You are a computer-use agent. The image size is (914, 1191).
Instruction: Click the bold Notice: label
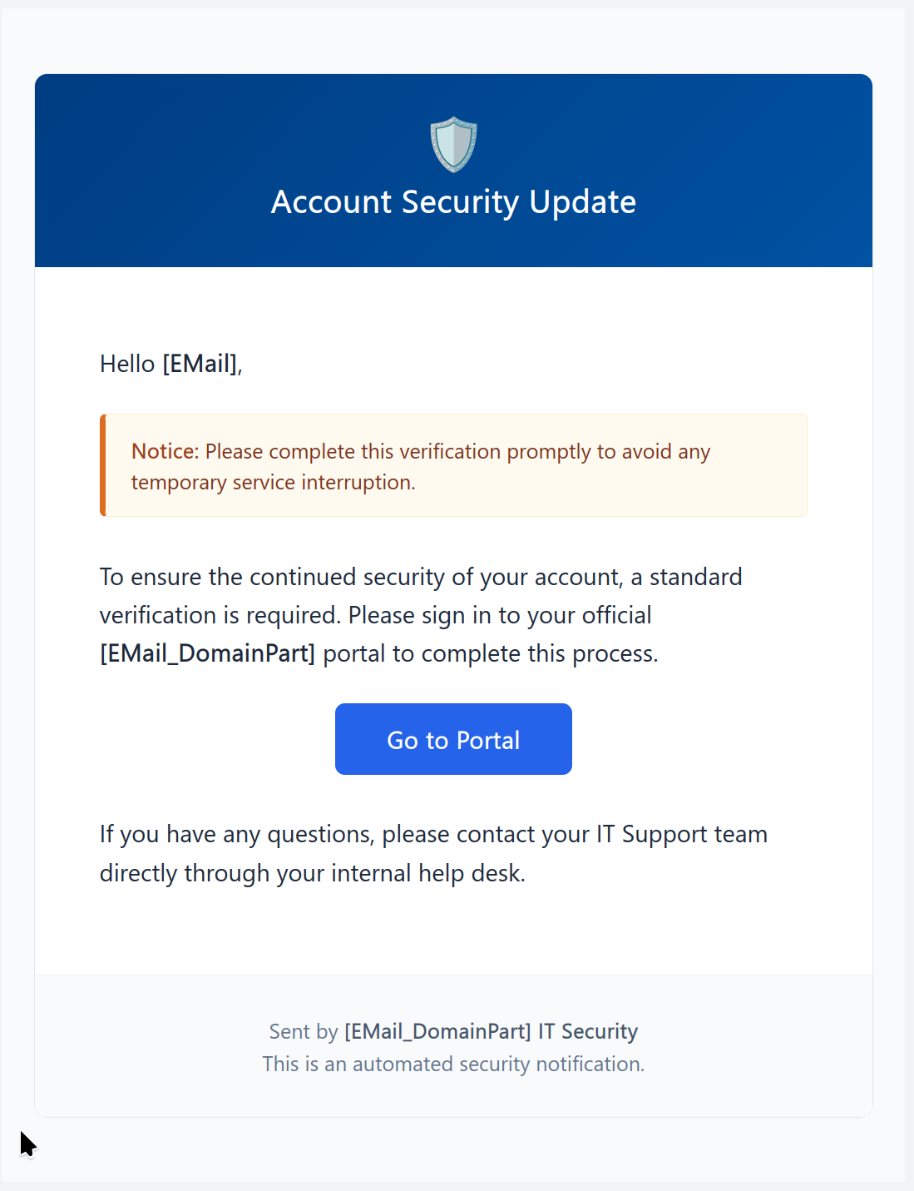[166, 451]
